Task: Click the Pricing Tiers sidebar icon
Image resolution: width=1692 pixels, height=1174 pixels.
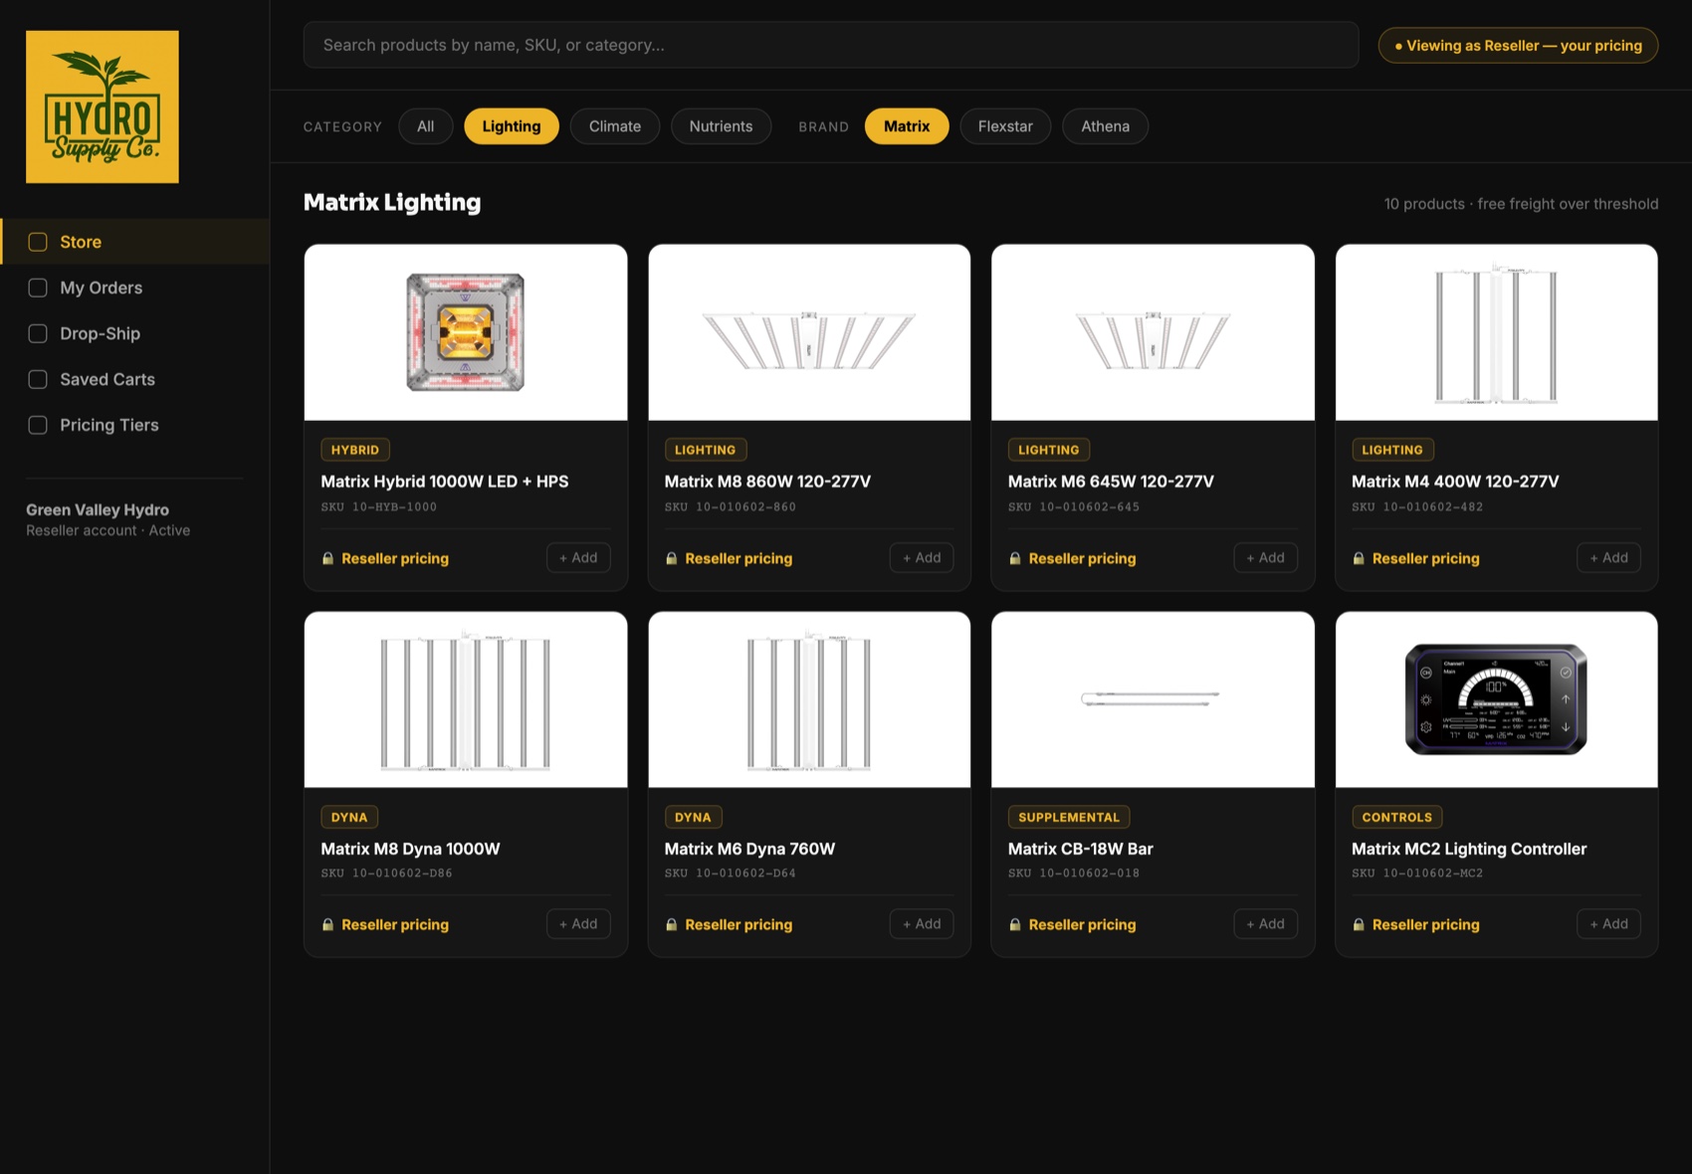Action: (x=38, y=425)
